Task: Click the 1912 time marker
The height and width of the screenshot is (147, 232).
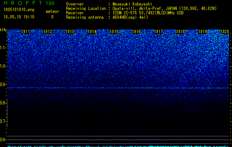Action: coord(48,32)
